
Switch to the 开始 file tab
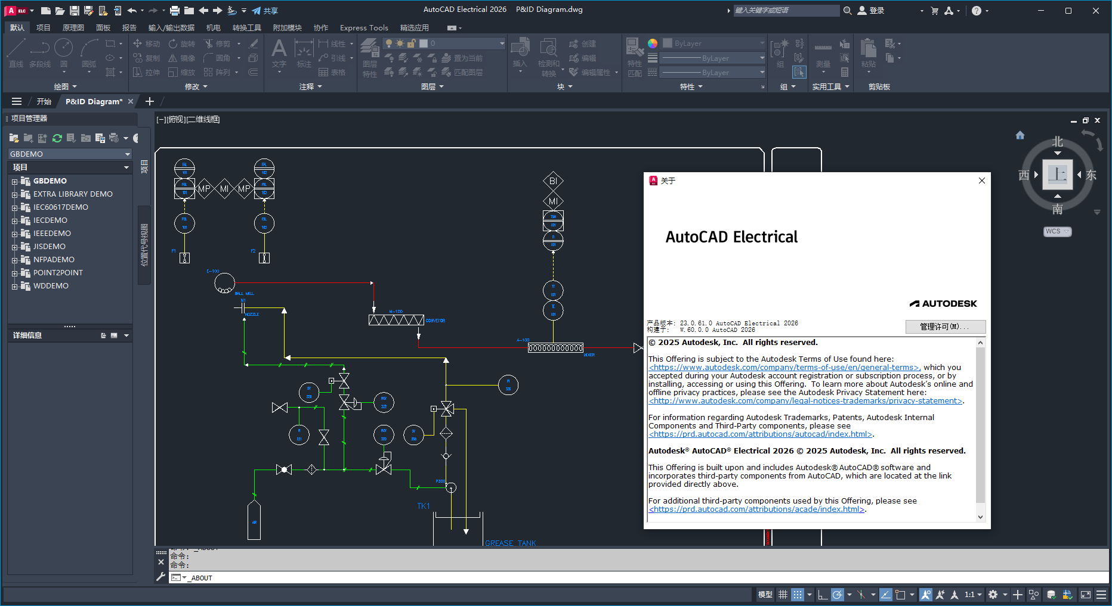(44, 101)
